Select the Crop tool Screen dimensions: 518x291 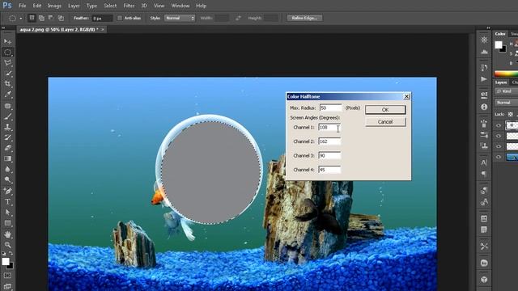[x=7, y=84]
